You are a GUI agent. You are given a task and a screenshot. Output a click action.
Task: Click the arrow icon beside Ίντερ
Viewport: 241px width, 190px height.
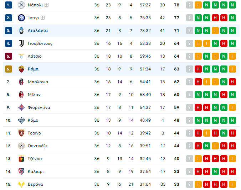tap(42, 18)
